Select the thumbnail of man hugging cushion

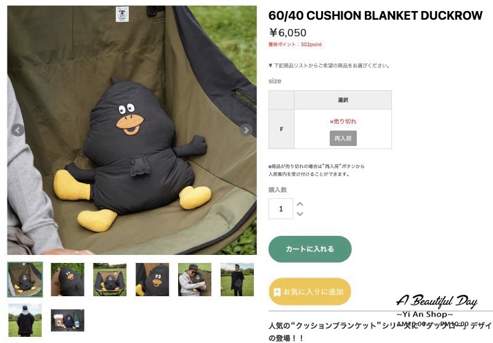coord(195,280)
